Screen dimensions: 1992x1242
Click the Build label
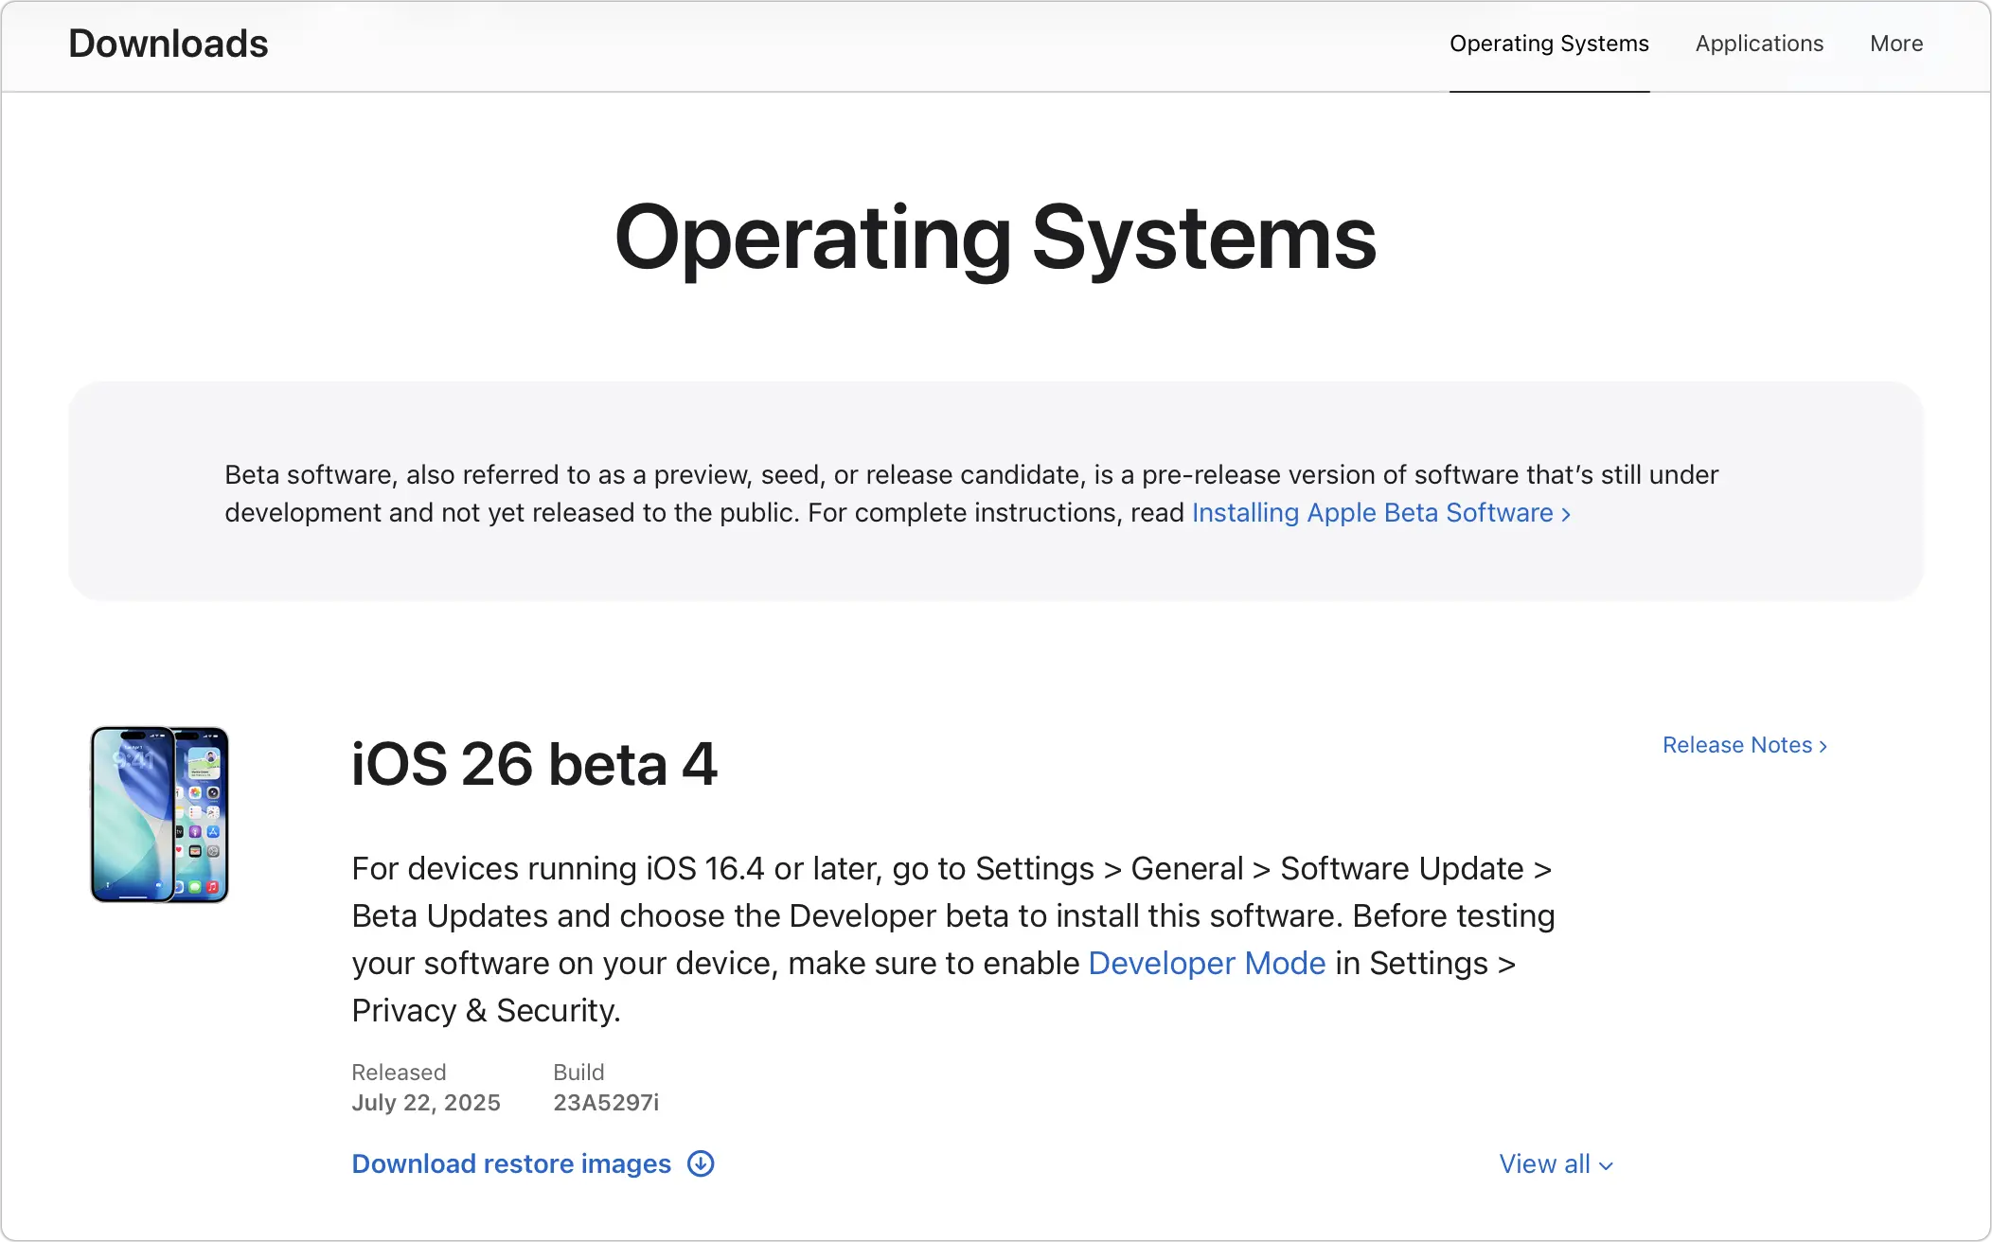(x=578, y=1073)
